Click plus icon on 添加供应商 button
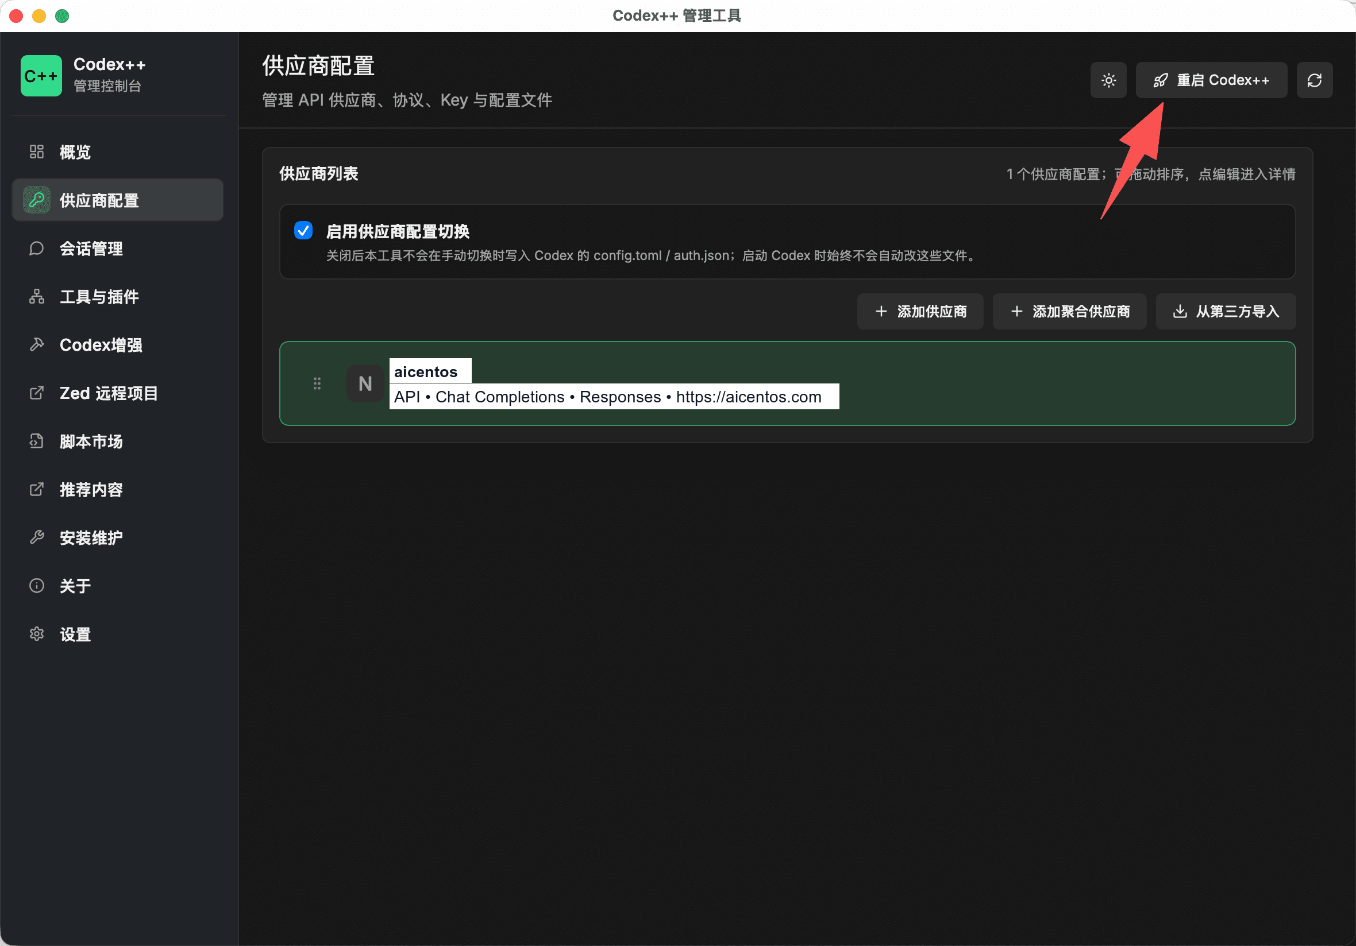The width and height of the screenshot is (1356, 946). coord(881,311)
